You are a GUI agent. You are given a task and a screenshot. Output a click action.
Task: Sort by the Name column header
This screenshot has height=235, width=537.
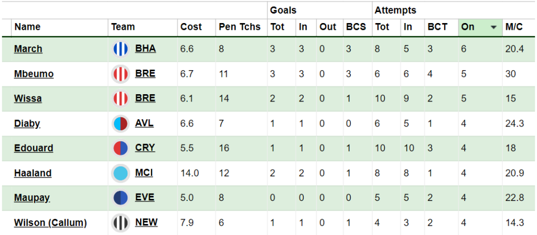(27, 27)
